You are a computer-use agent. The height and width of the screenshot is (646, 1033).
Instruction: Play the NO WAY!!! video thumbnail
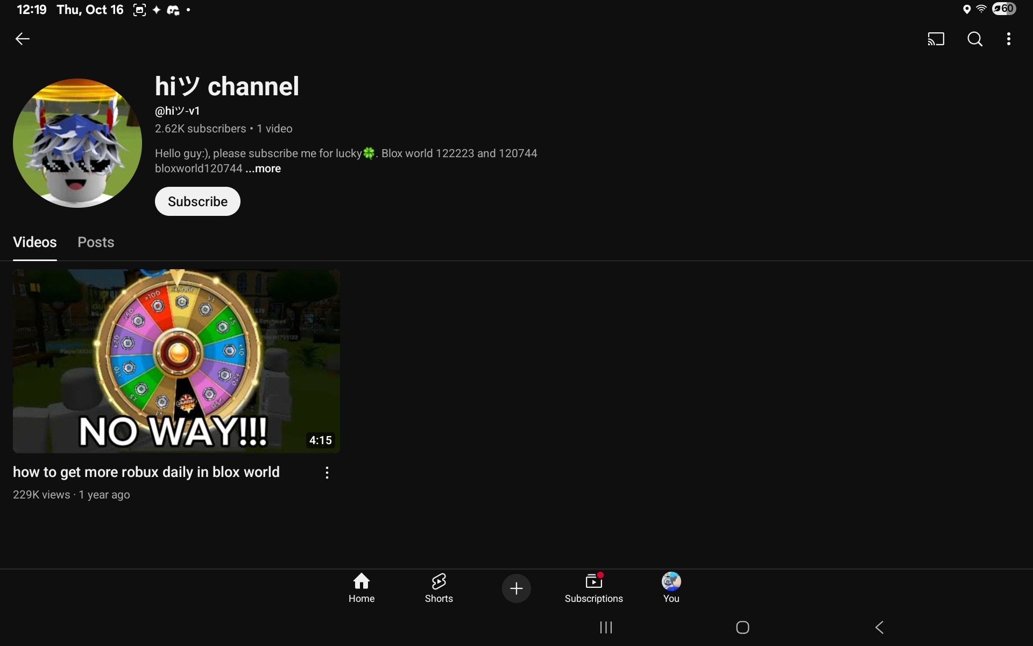tap(176, 361)
